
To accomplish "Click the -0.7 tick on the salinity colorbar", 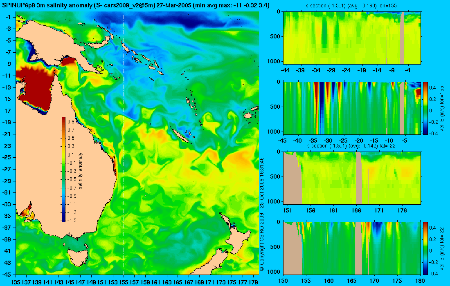I will 72,188.
